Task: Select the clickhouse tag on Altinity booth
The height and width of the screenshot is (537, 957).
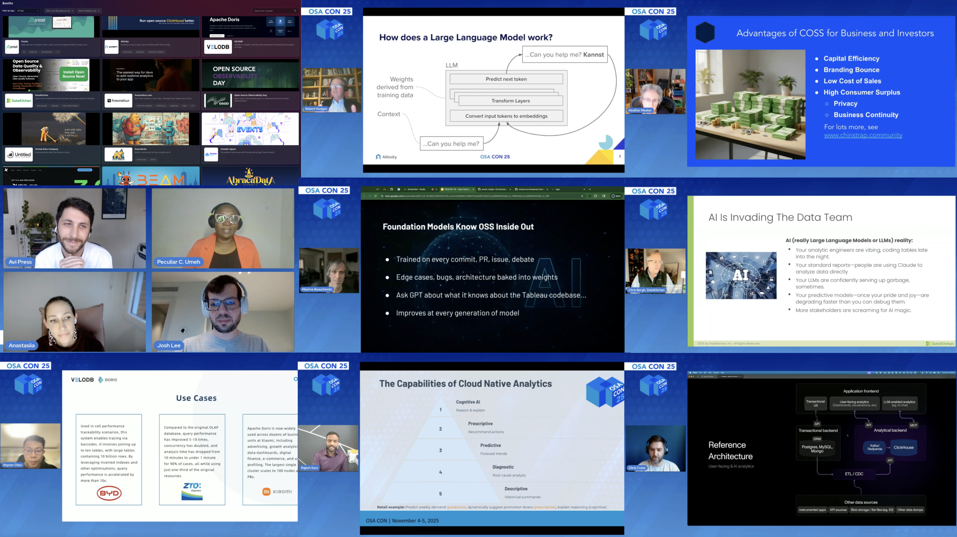Action: pyautogui.click(x=127, y=52)
